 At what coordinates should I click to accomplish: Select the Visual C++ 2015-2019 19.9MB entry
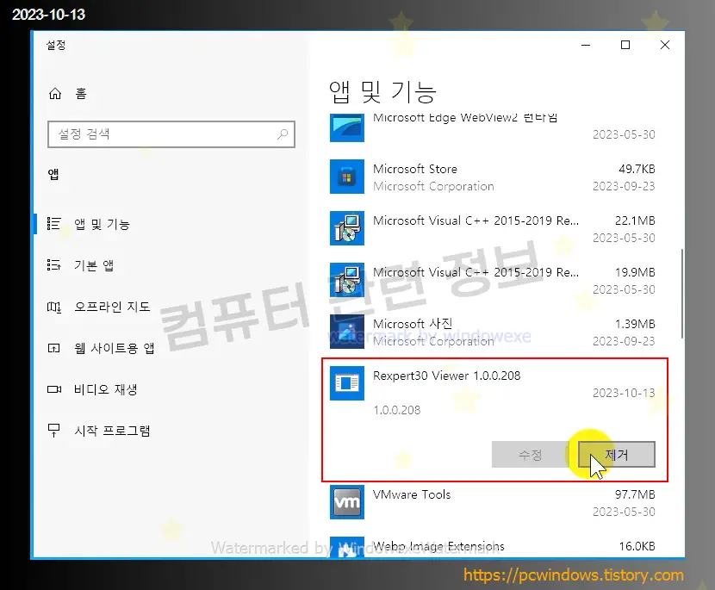click(493, 281)
